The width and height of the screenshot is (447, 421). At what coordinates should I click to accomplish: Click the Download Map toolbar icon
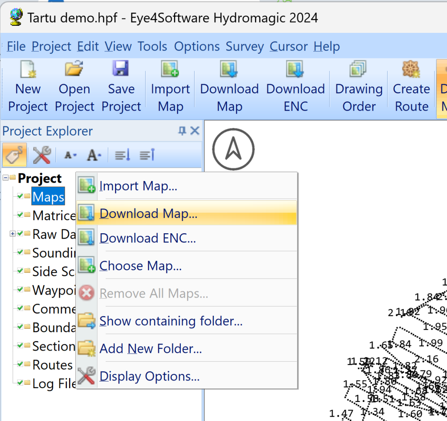coord(229,69)
